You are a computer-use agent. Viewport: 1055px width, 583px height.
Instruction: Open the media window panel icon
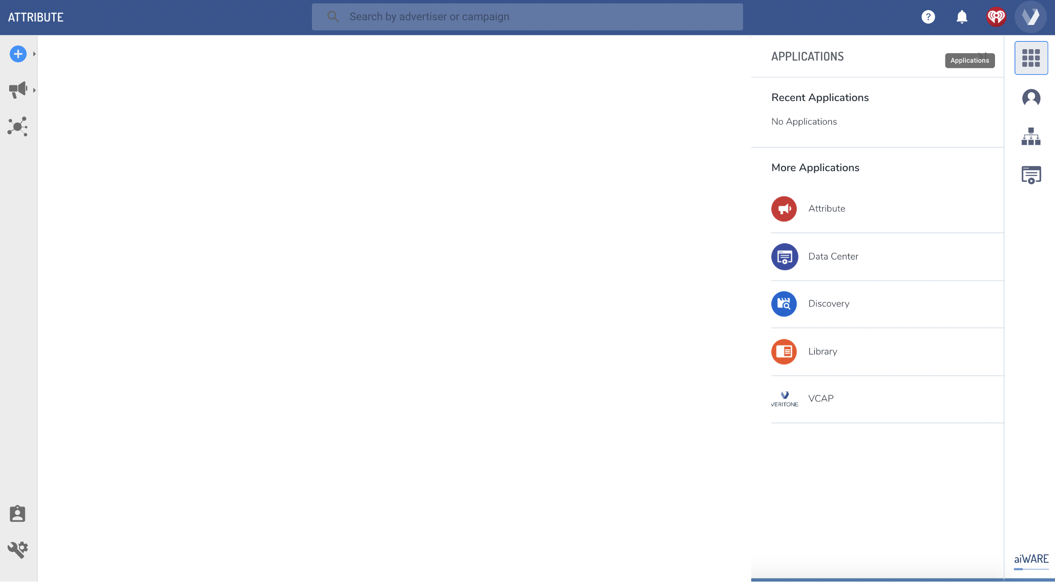pyautogui.click(x=1031, y=175)
